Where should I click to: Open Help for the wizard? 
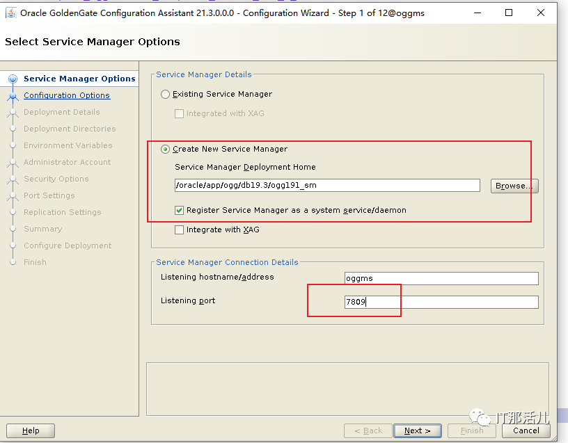[x=31, y=430]
